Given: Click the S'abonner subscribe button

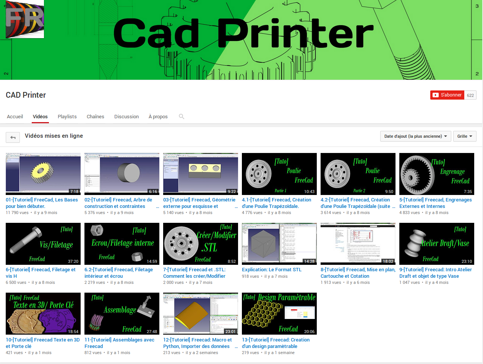Looking at the screenshot, I should [x=447, y=95].
